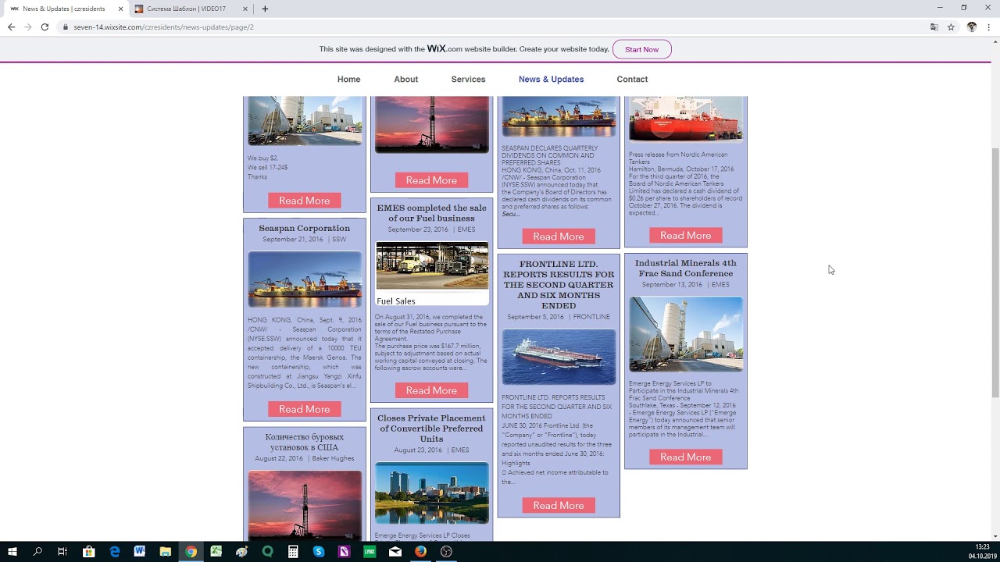Open Windows taskbar search
The image size is (1000, 562).
click(x=37, y=552)
